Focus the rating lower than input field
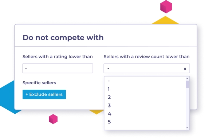Viewport: 205px width, 138px height. click(x=58, y=68)
